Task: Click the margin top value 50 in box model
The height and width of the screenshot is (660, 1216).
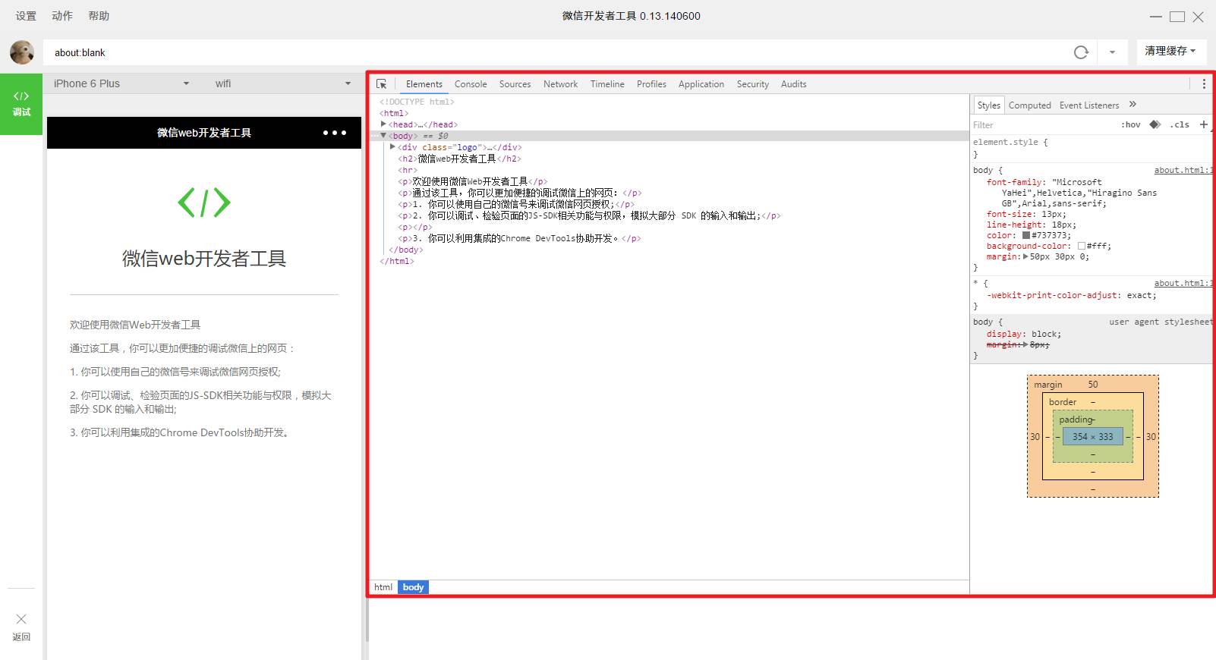Action: tap(1093, 385)
